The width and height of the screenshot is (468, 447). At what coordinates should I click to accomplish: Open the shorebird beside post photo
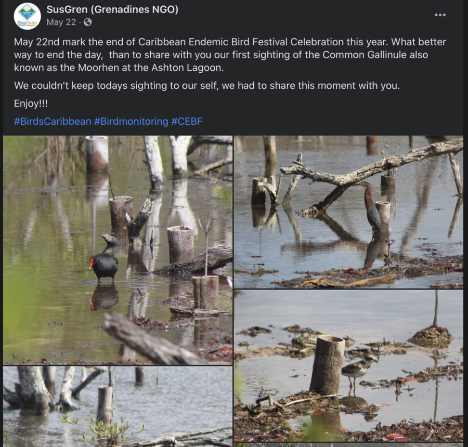click(348, 365)
